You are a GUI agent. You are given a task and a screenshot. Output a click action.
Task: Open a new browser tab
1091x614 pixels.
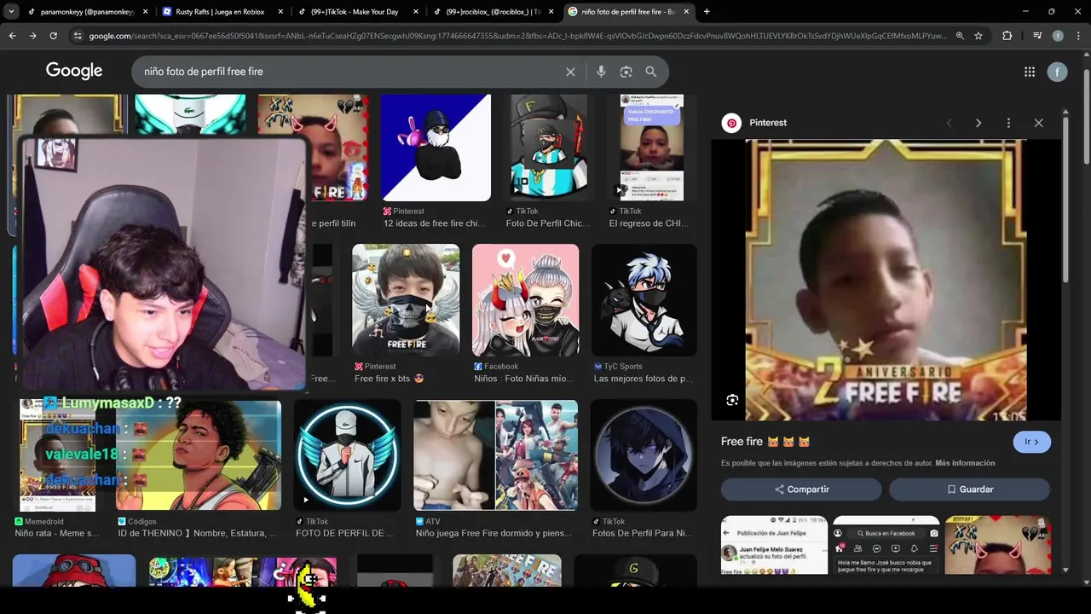coord(707,12)
